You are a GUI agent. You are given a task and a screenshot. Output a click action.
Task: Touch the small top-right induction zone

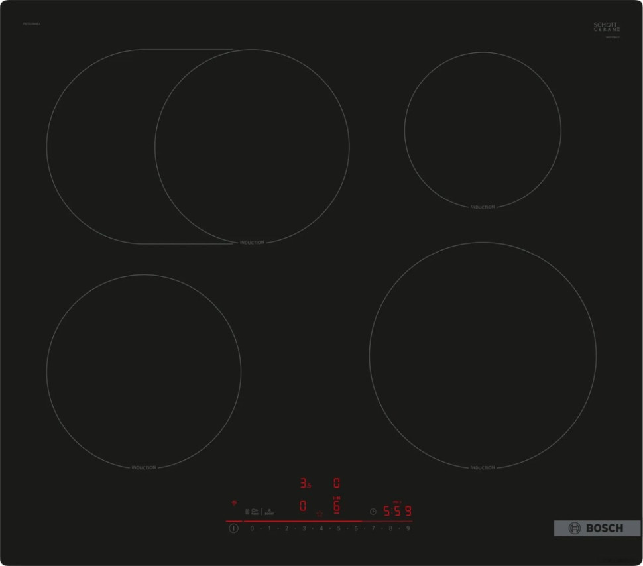[x=483, y=129]
